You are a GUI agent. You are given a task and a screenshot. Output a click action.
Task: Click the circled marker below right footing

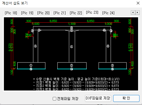click(x=112, y=69)
